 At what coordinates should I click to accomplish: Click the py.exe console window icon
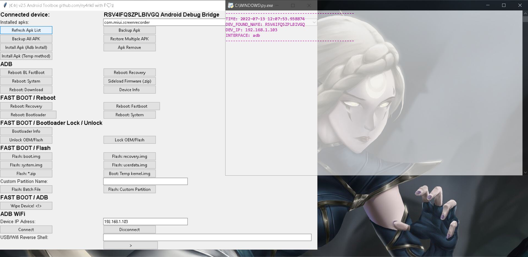pyautogui.click(x=230, y=5)
